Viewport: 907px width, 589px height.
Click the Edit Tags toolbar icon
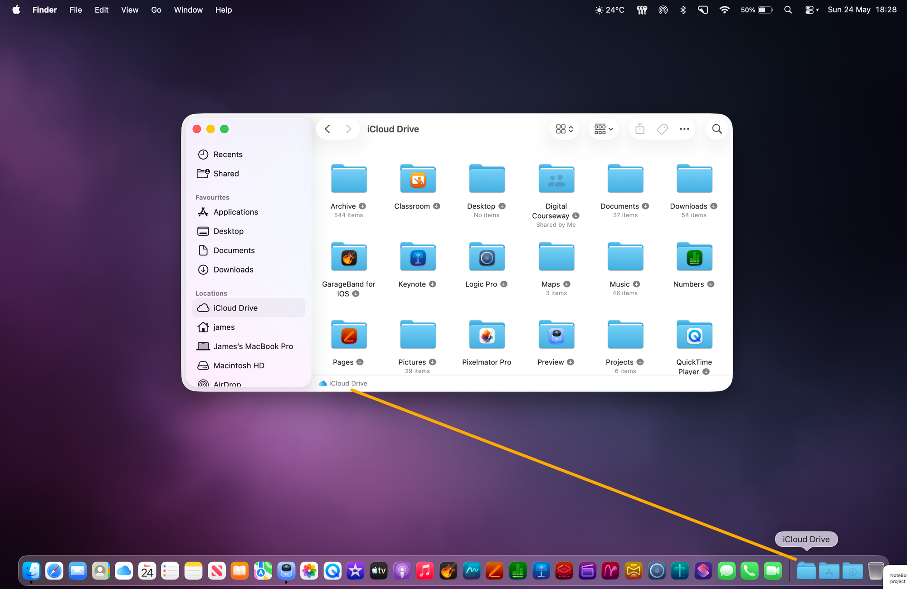(662, 129)
